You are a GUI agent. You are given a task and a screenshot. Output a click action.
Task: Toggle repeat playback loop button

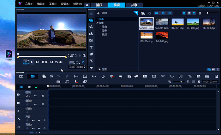point(56,62)
